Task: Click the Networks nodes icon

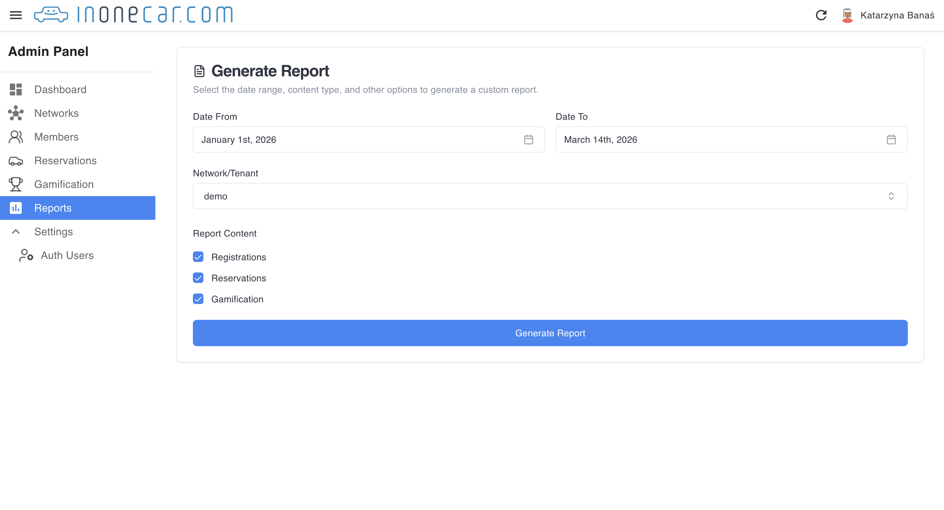Action: click(x=16, y=113)
